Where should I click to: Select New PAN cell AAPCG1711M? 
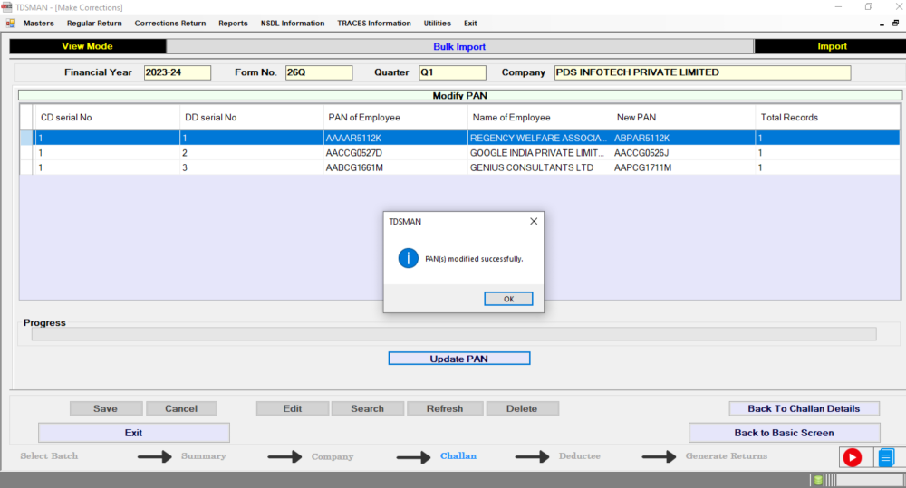(x=683, y=167)
